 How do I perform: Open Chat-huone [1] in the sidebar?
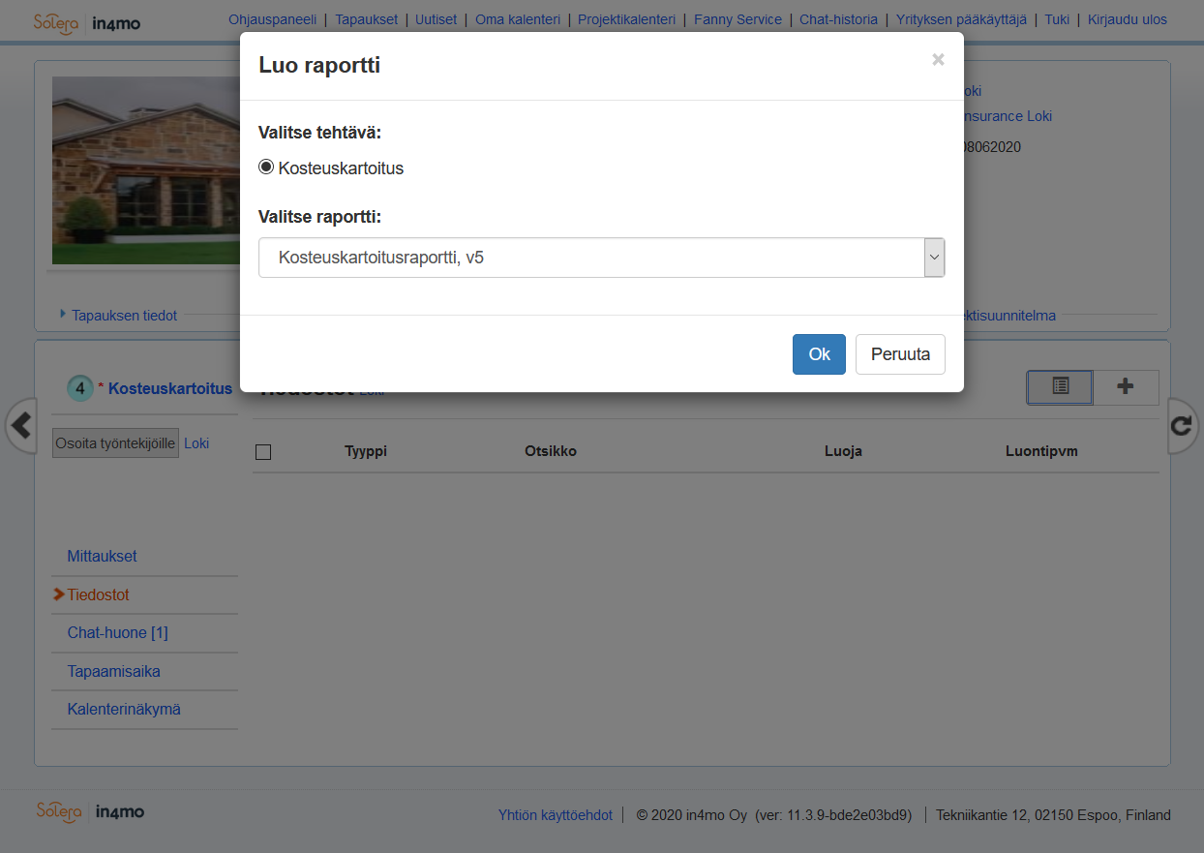(117, 633)
